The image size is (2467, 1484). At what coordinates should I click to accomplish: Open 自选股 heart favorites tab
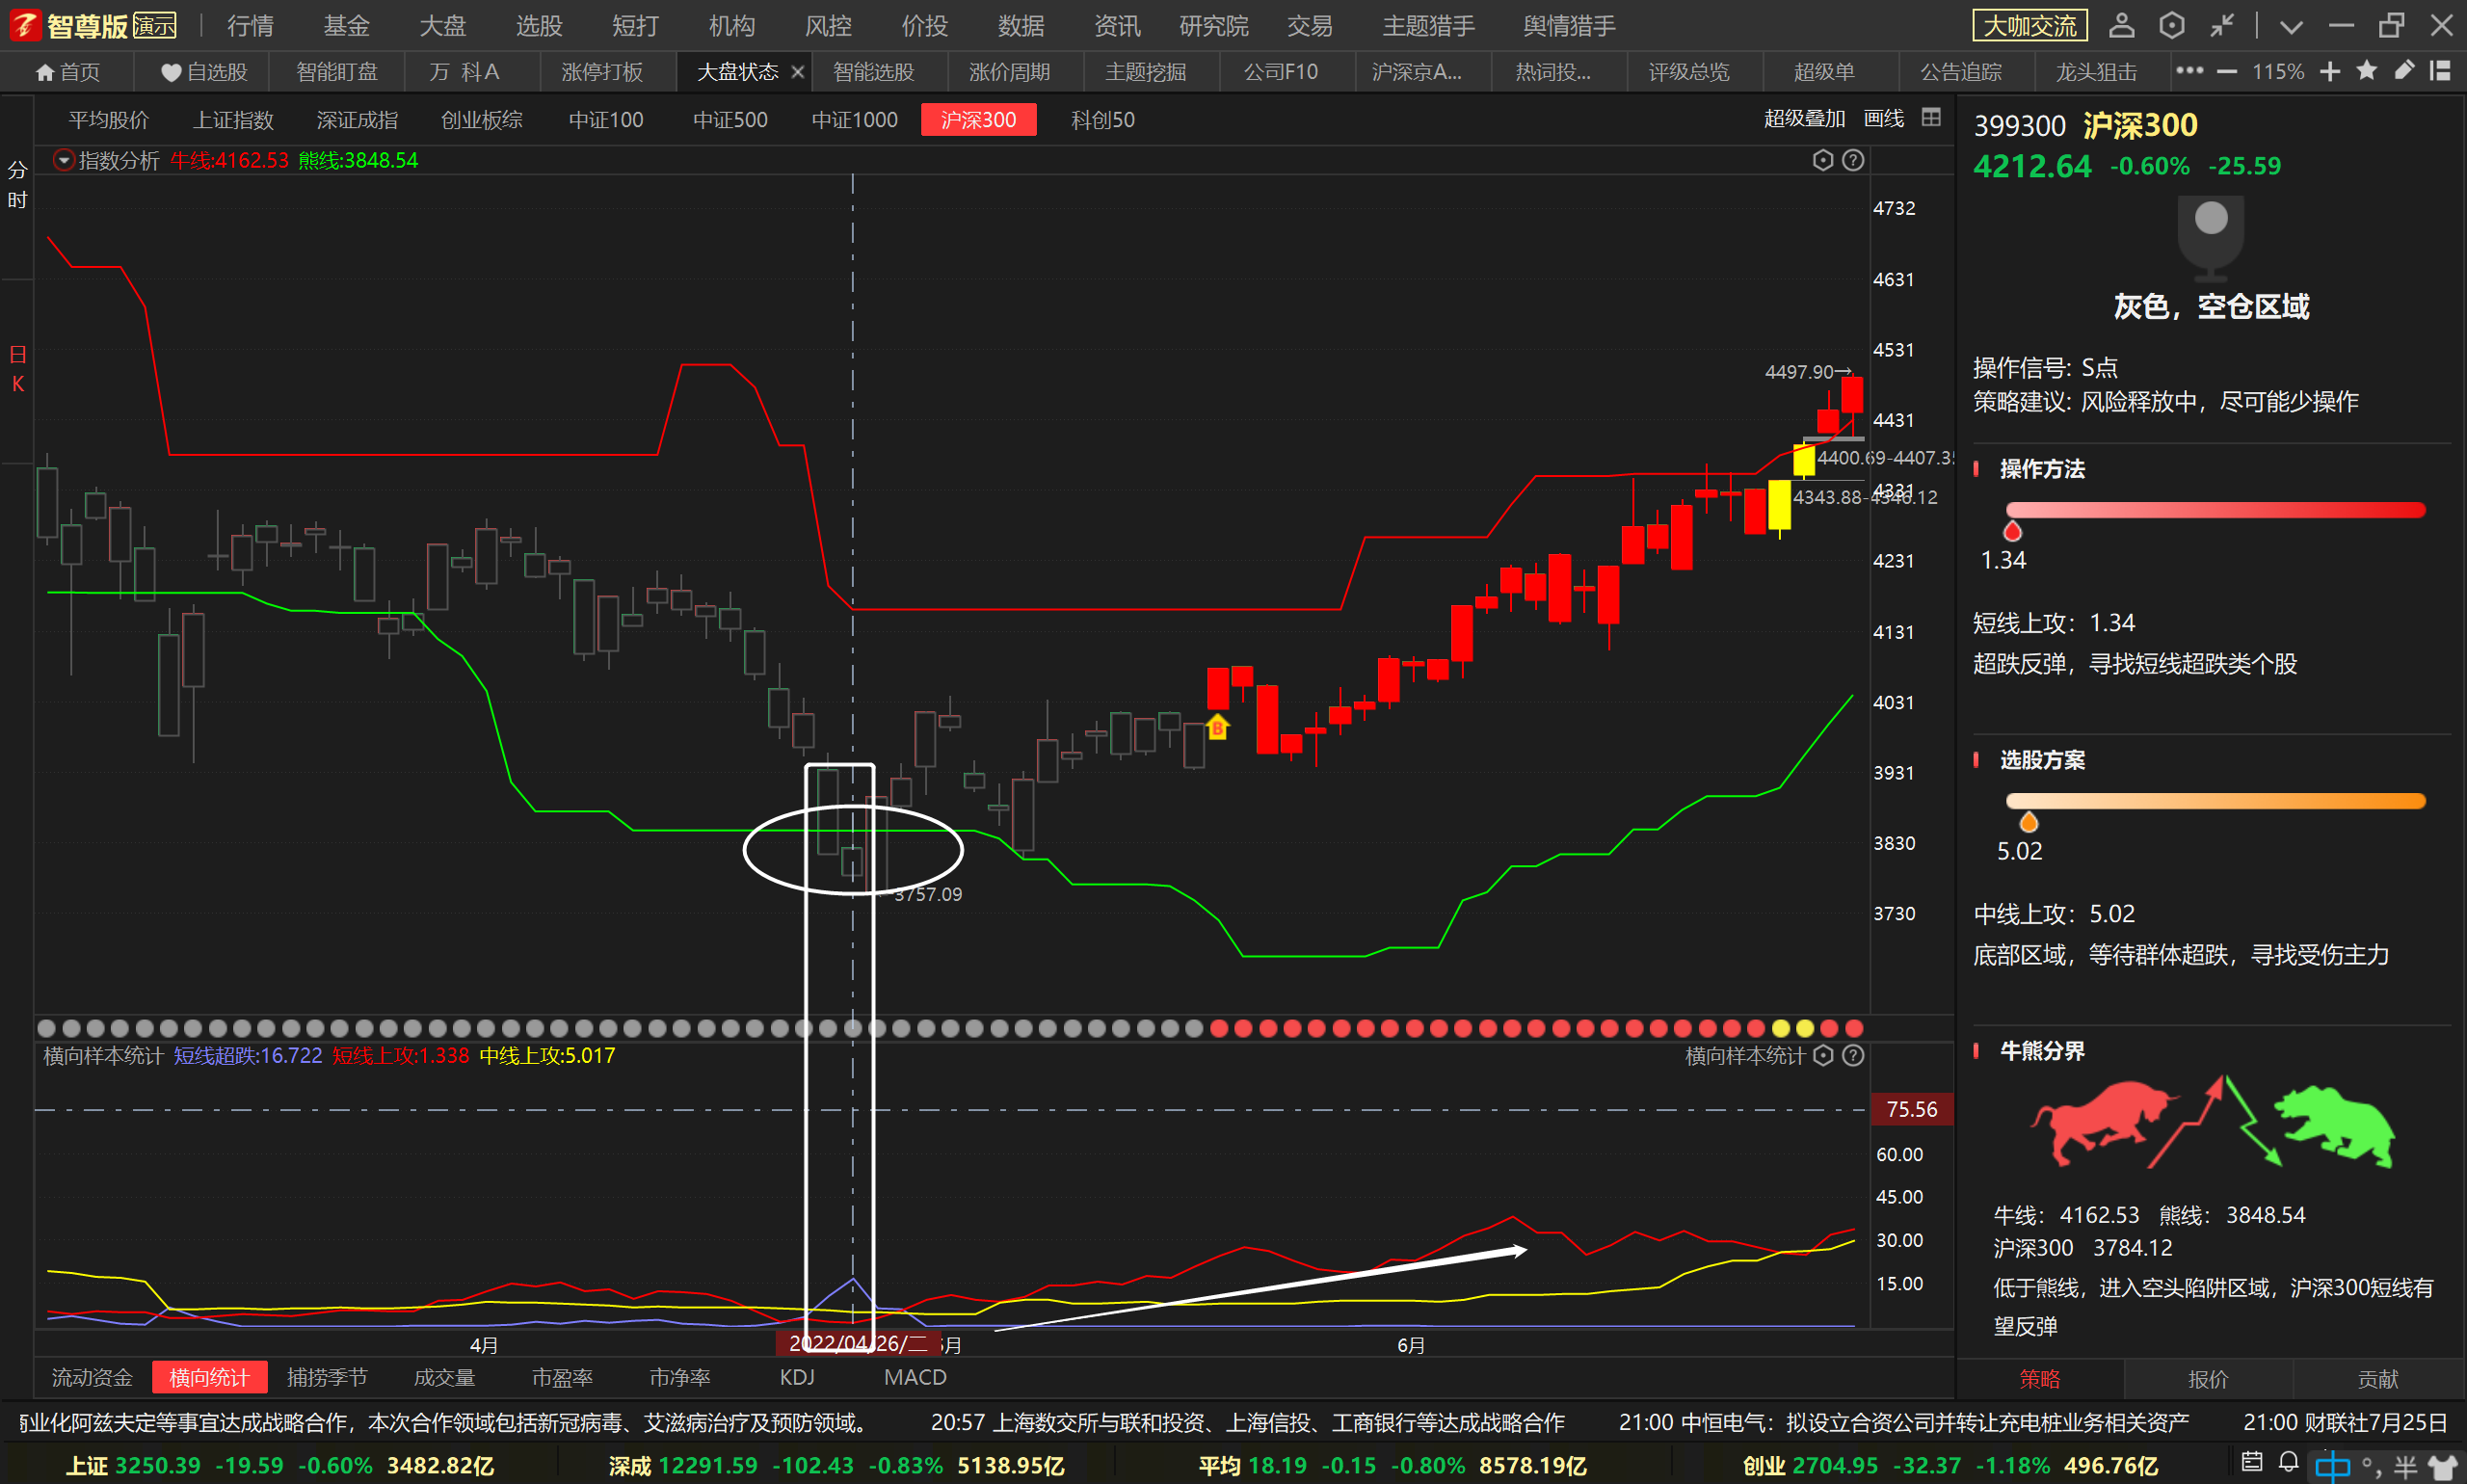click(x=204, y=72)
